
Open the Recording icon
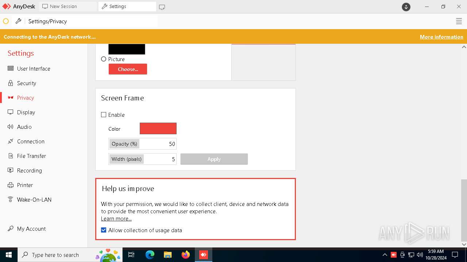pos(11,170)
